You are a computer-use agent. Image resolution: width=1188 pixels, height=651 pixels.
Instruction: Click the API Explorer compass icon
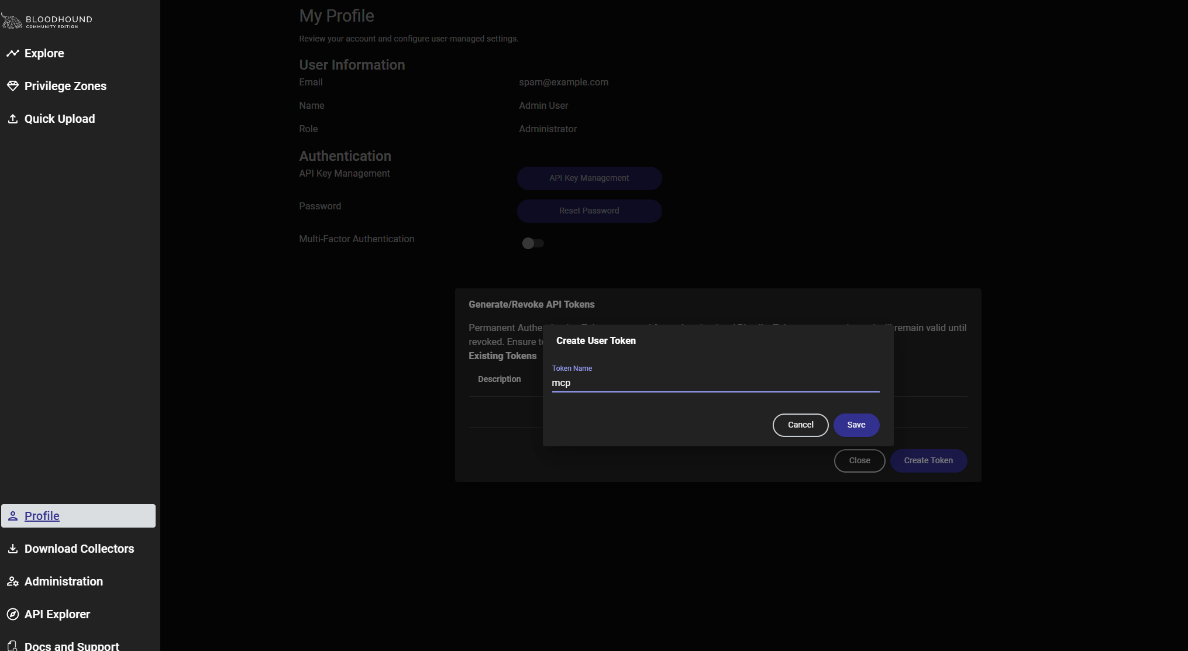tap(12, 614)
